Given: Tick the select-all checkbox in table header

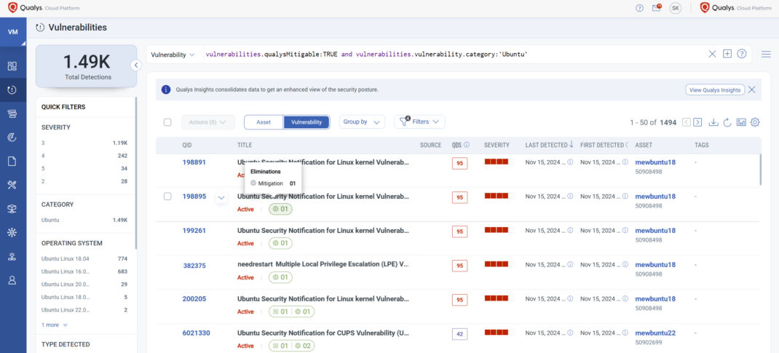Looking at the screenshot, I should click(167, 122).
